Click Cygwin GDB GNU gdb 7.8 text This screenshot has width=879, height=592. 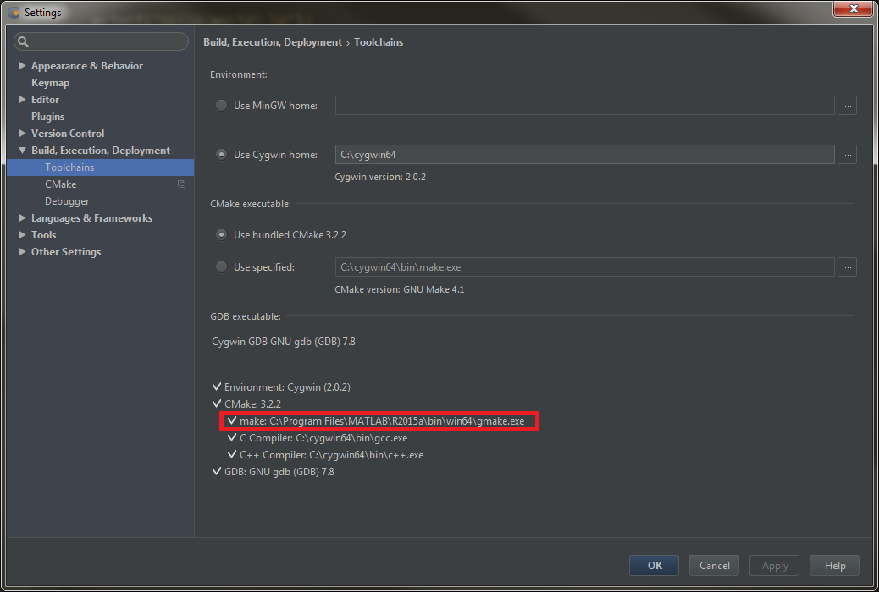click(x=284, y=342)
